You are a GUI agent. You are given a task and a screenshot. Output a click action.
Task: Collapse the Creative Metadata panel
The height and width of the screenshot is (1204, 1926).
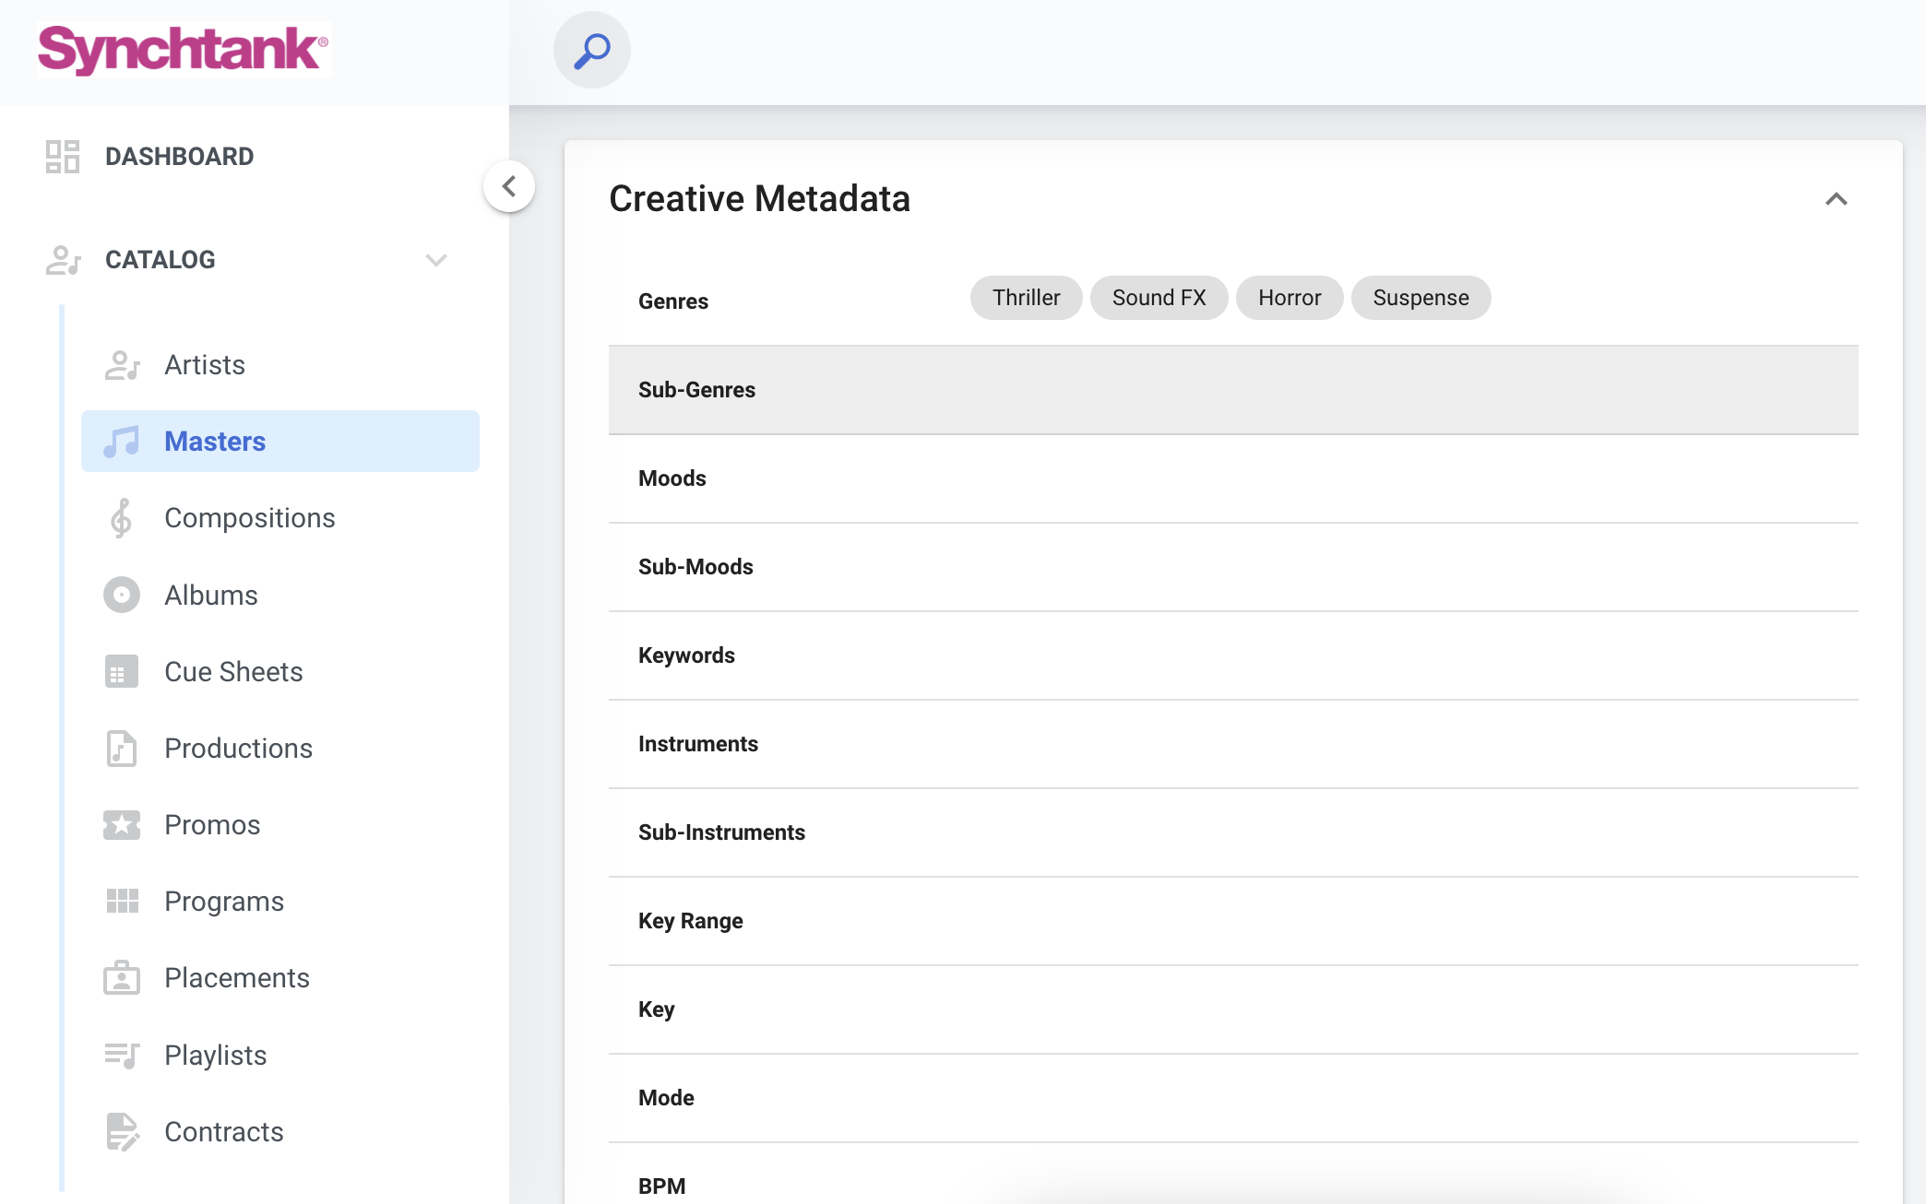[1836, 199]
